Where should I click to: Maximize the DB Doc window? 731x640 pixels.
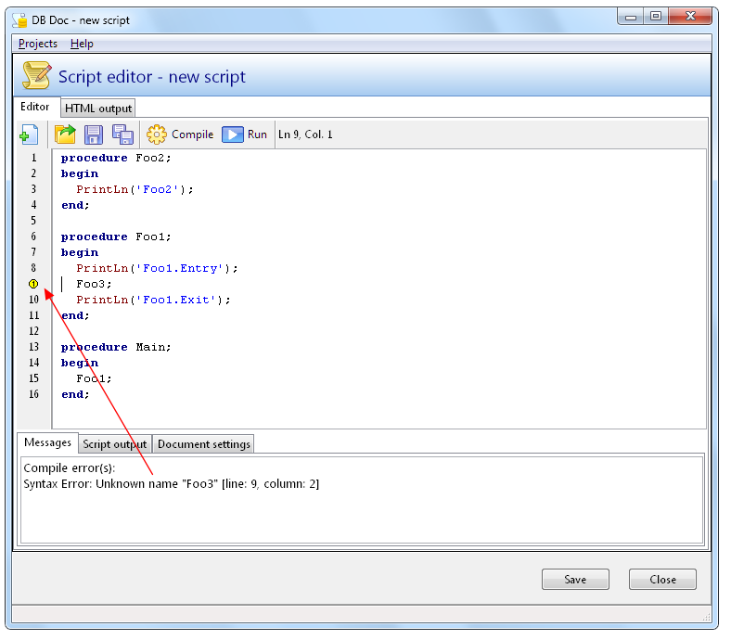(656, 17)
